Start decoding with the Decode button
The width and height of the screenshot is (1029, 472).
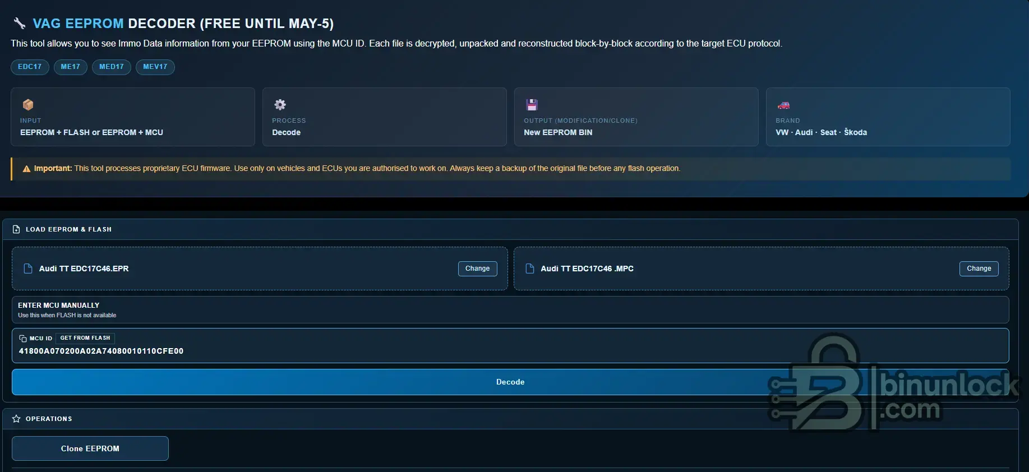510,382
